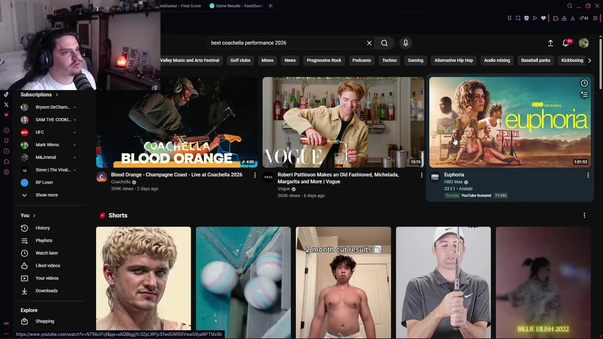Switch to the FoodGuessr Game Results tab
This screenshot has height=339, width=603.
point(236,6)
